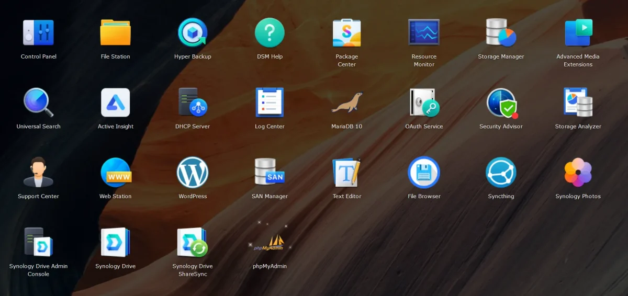Click the Synology Drive icon

(116, 242)
